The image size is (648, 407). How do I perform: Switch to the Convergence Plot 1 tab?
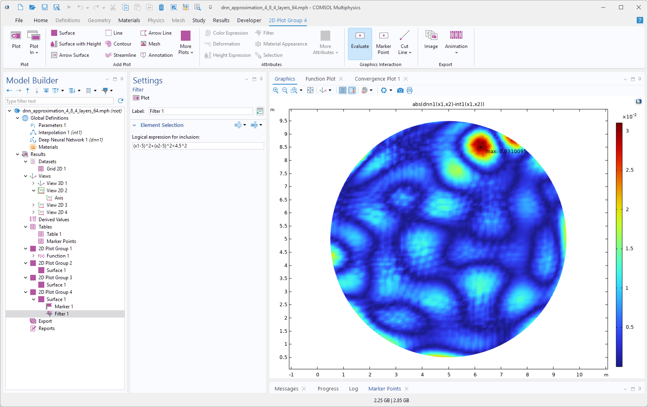click(377, 79)
